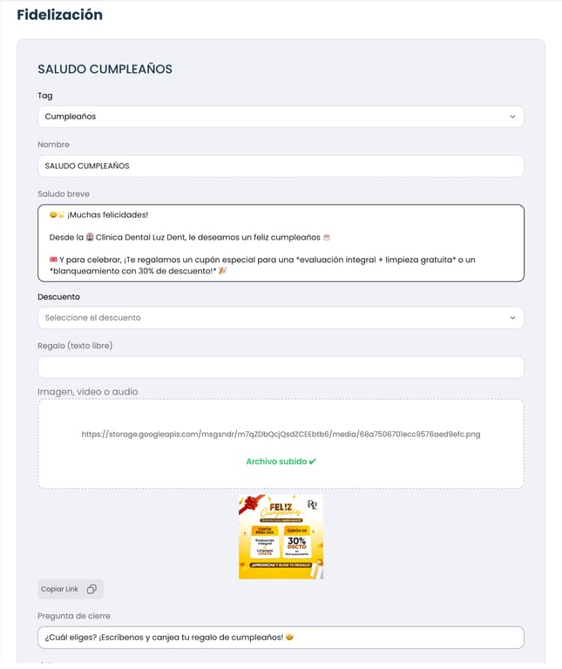This screenshot has height=669, width=562.
Task: Focus the Saludo breve text area
Action: 281,243
